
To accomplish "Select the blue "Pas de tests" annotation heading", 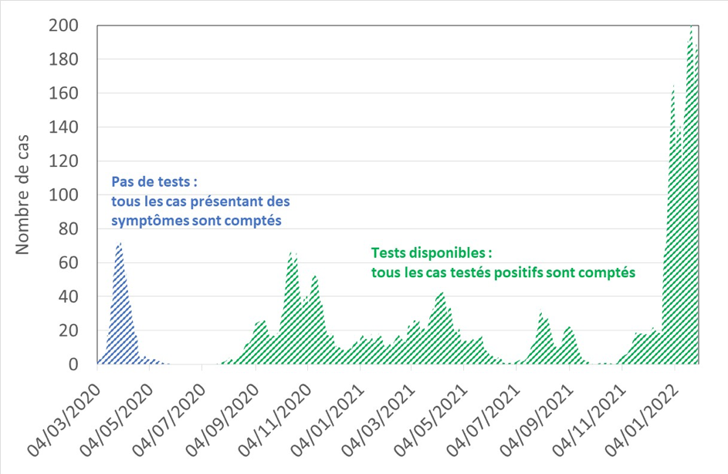I will [154, 181].
